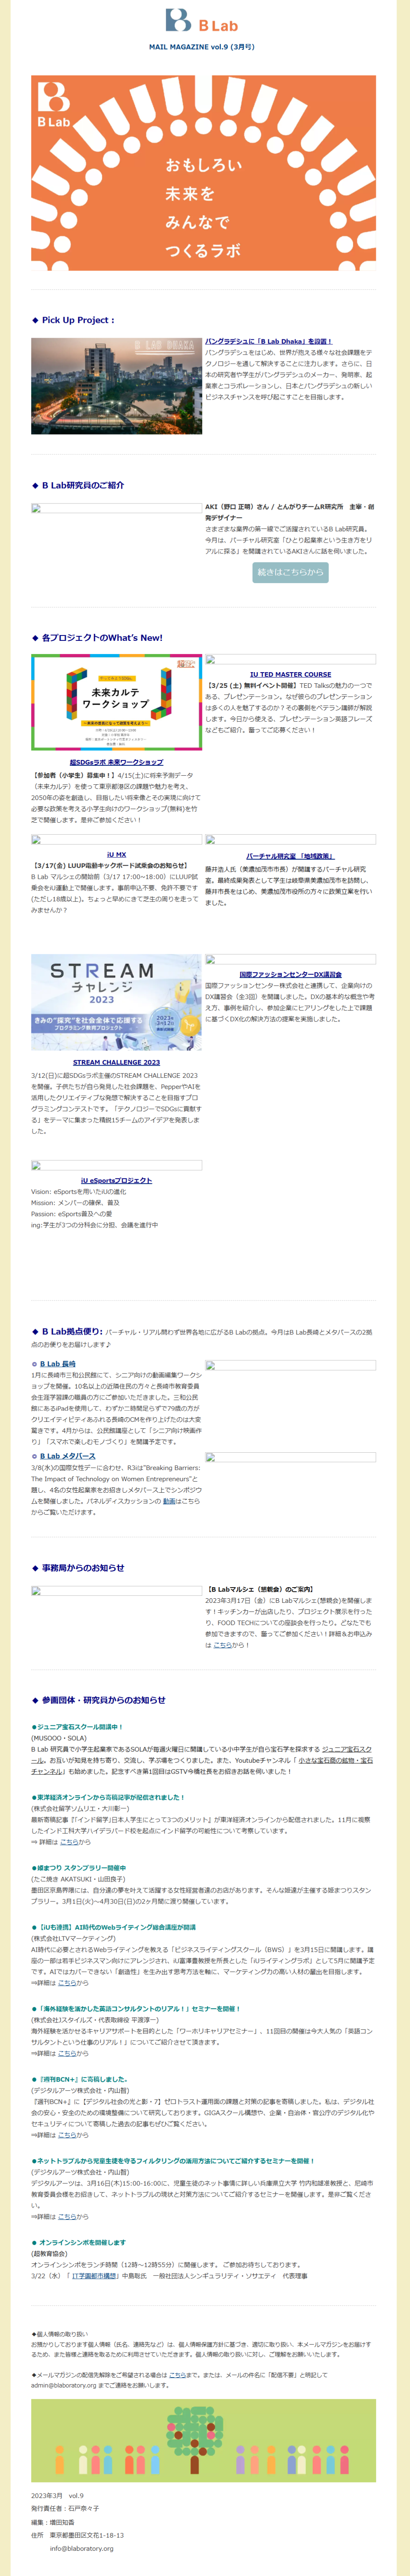Click the image placeholder above iU MX
The image size is (410, 2576).
(x=116, y=840)
